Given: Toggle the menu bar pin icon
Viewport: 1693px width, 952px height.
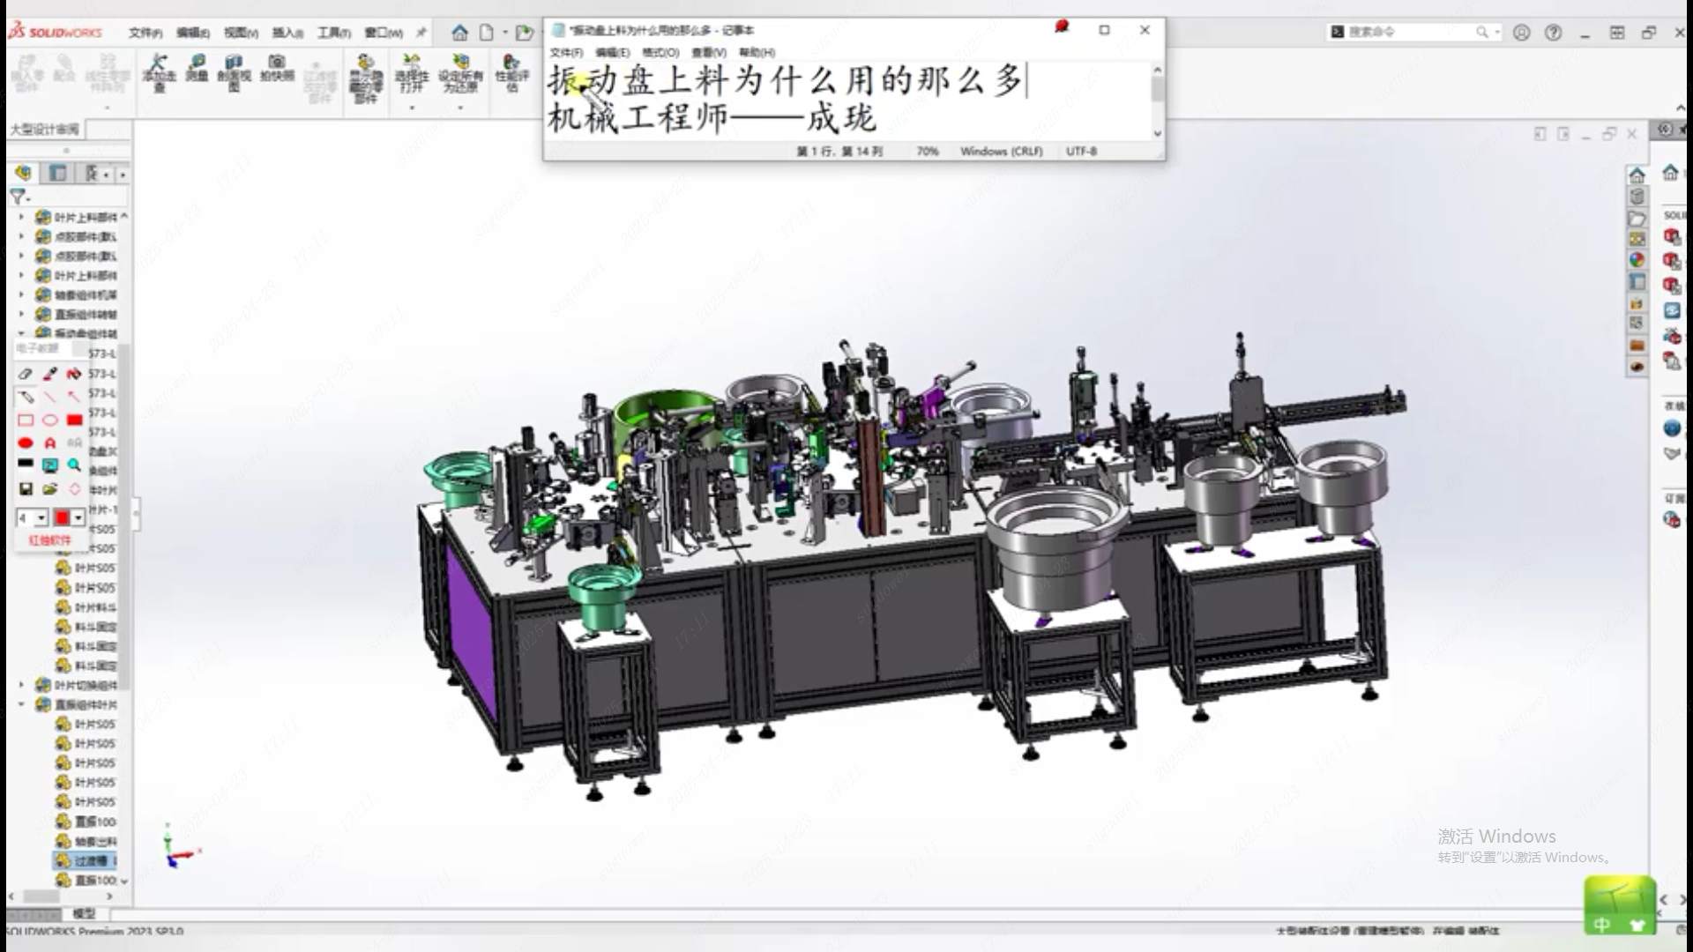Looking at the screenshot, I should click(x=421, y=33).
